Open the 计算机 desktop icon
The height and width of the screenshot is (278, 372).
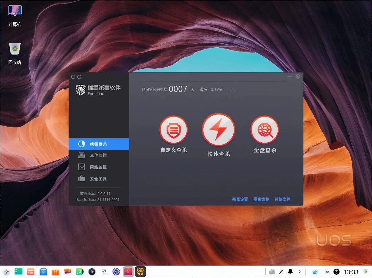coord(15,16)
